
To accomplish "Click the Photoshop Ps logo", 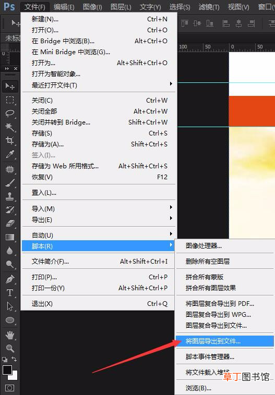I will pyautogui.click(x=9, y=7).
